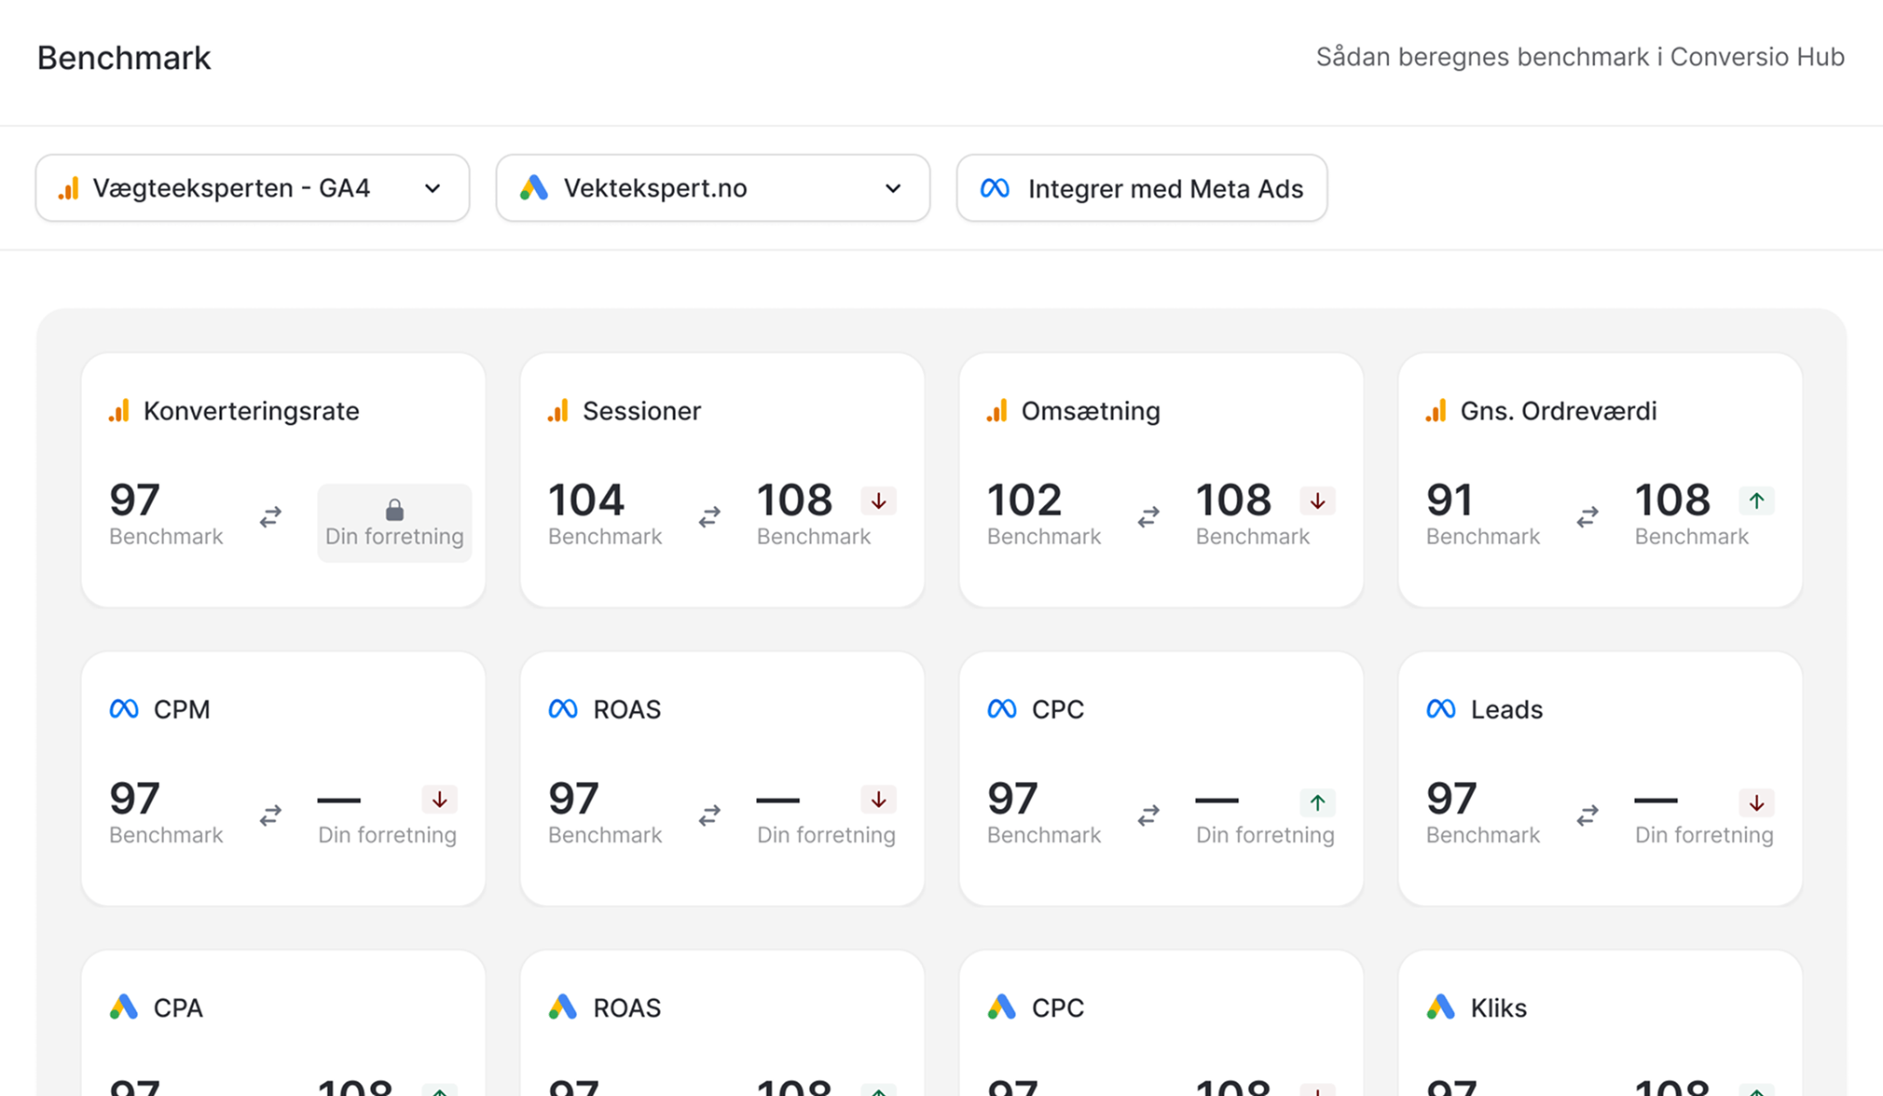This screenshot has width=1883, height=1096.
Task: Click the chevron in the Vektekspert.no dropdown
Action: (893, 188)
